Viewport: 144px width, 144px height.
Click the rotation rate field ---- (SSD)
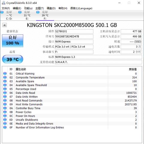point(131,42)
